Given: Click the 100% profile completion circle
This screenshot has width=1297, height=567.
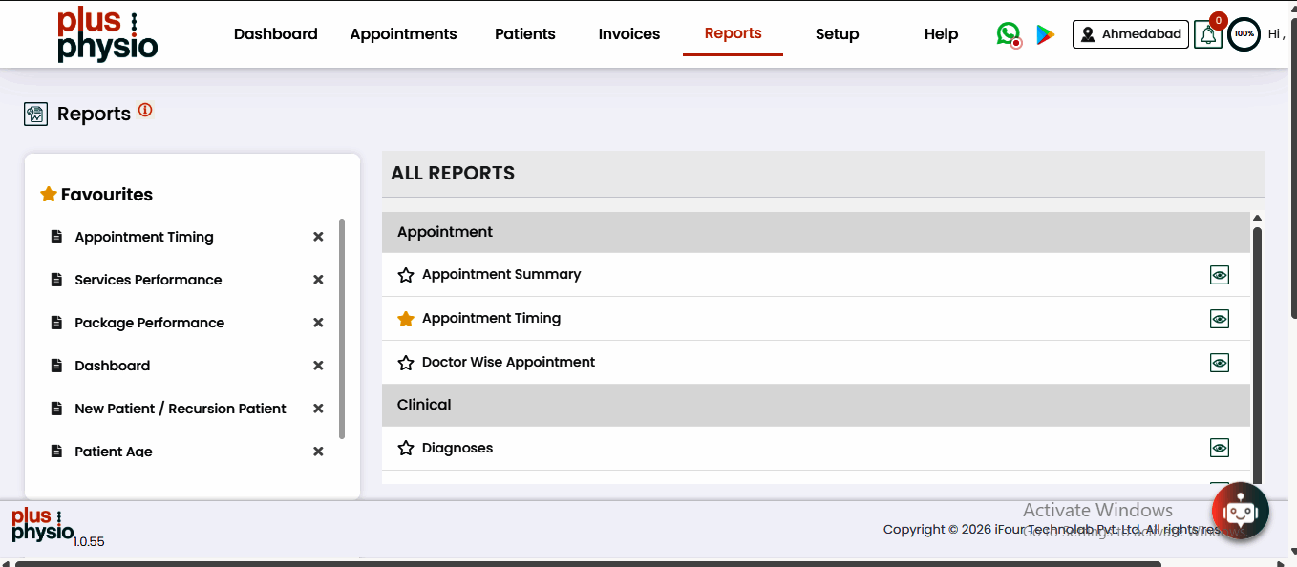Looking at the screenshot, I should [x=1244, y=34].
